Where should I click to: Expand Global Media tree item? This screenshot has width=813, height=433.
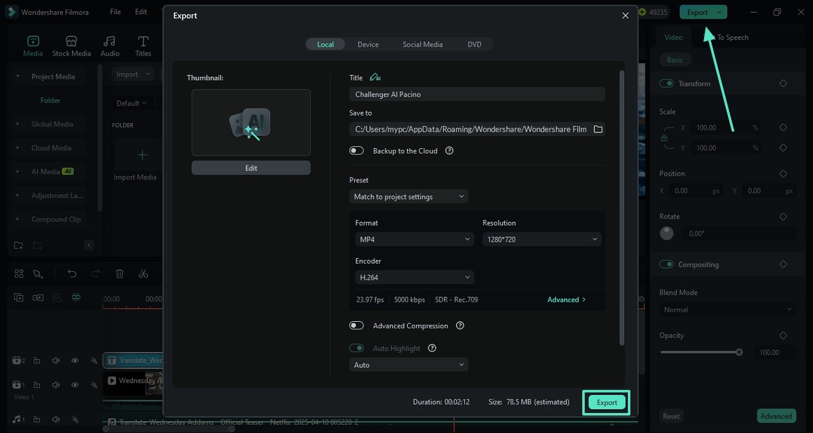click(x=18, y=124)
